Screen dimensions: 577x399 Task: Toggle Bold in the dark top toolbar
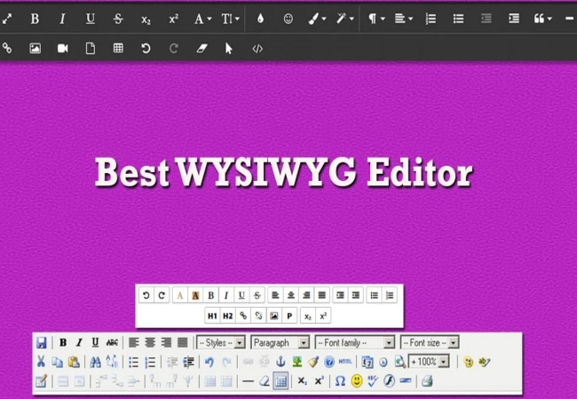click(35, 19)
